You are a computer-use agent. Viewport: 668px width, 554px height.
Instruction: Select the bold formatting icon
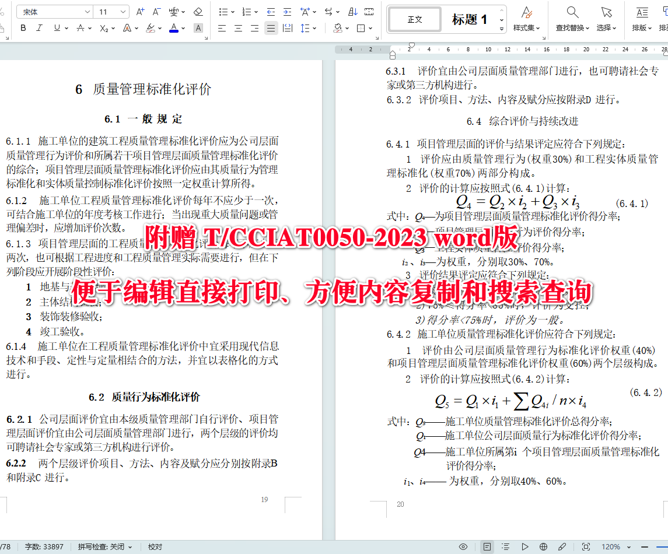coord(23,27)
